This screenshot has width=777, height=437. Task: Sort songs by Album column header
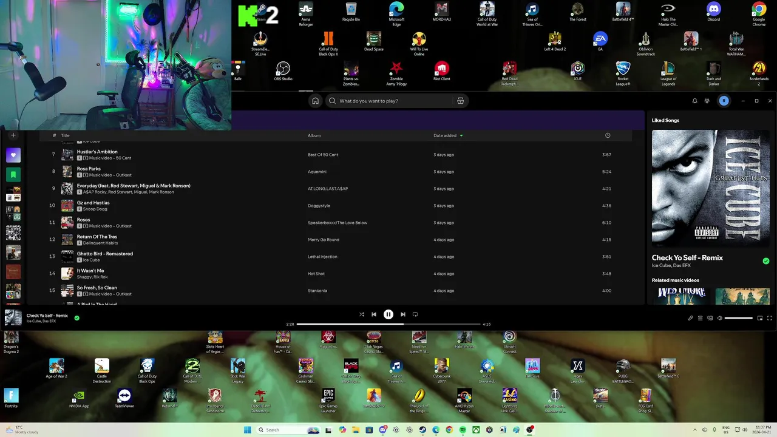click(314, 135)
